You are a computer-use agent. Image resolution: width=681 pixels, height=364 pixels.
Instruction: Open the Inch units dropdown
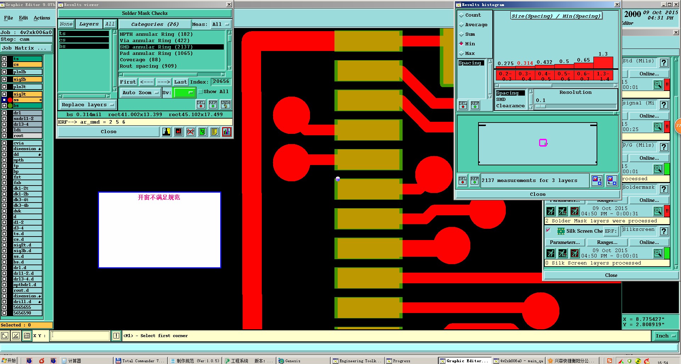665,336
